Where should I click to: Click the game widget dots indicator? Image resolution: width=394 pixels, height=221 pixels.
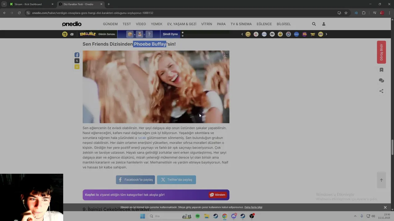click(x=183, y=34)
